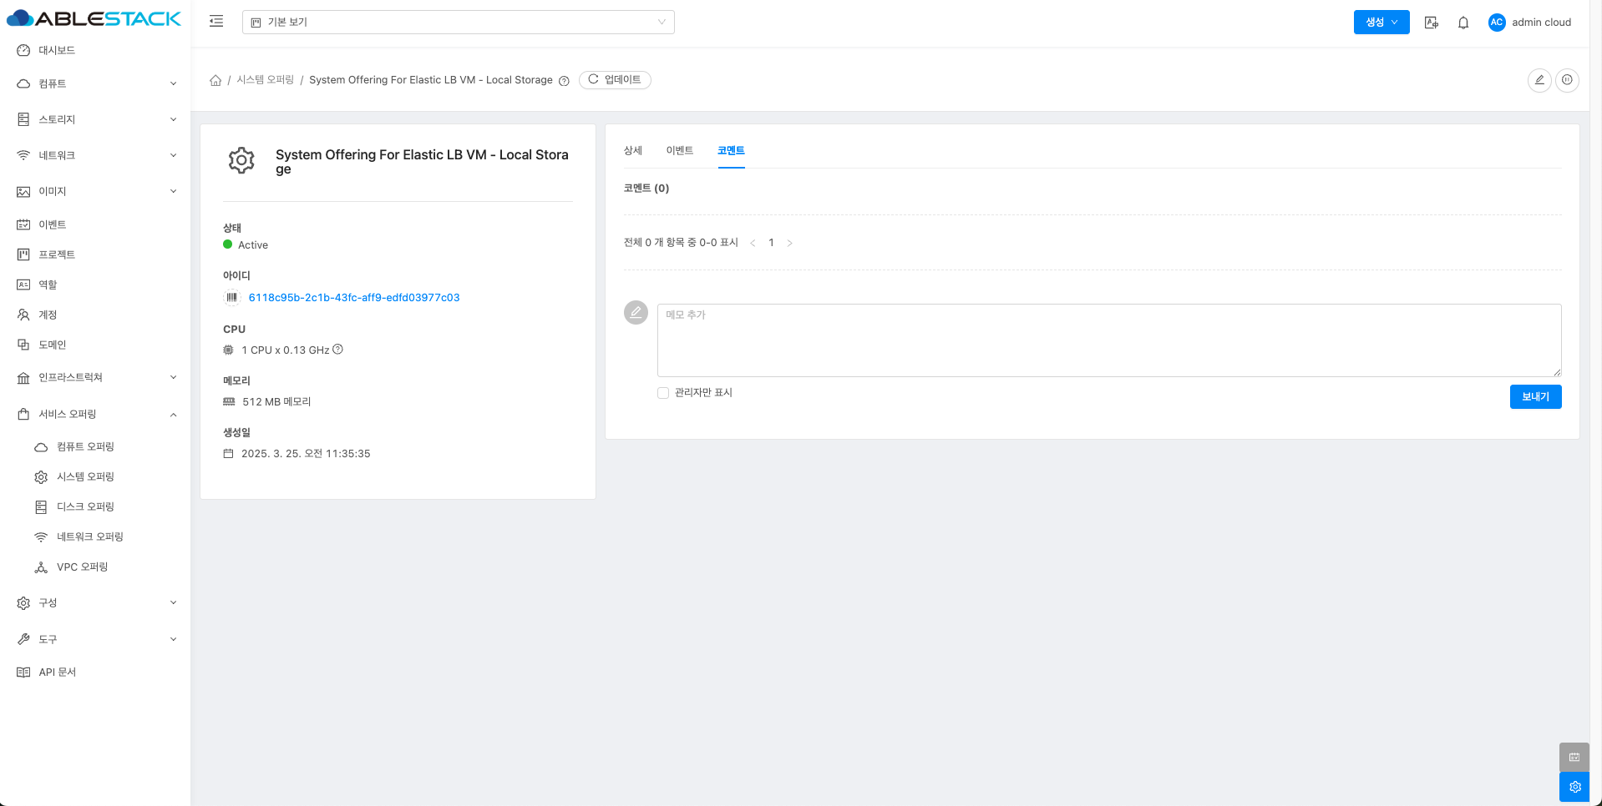Open the notifications bell icon
The image size is (1602, 806).
click(x=1463, y=23)
